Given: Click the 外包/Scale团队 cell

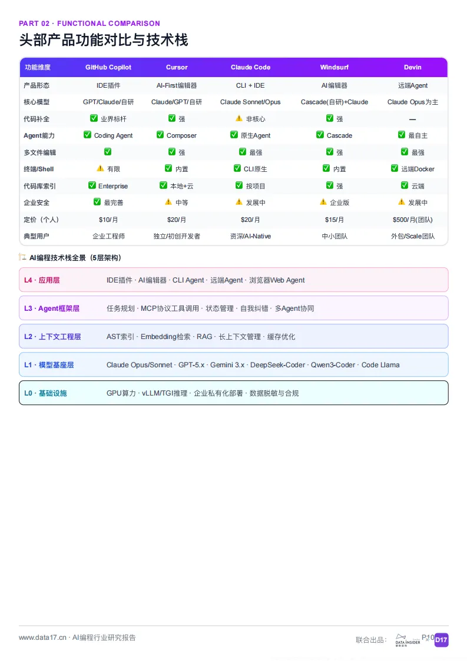Looking at the screenshot, I should (x=413, y=236).
